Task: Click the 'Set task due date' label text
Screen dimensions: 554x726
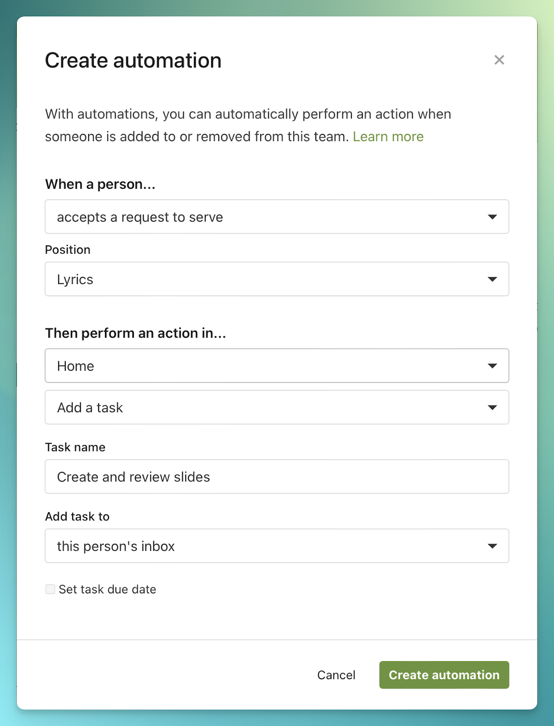Action: click(108, 589)
